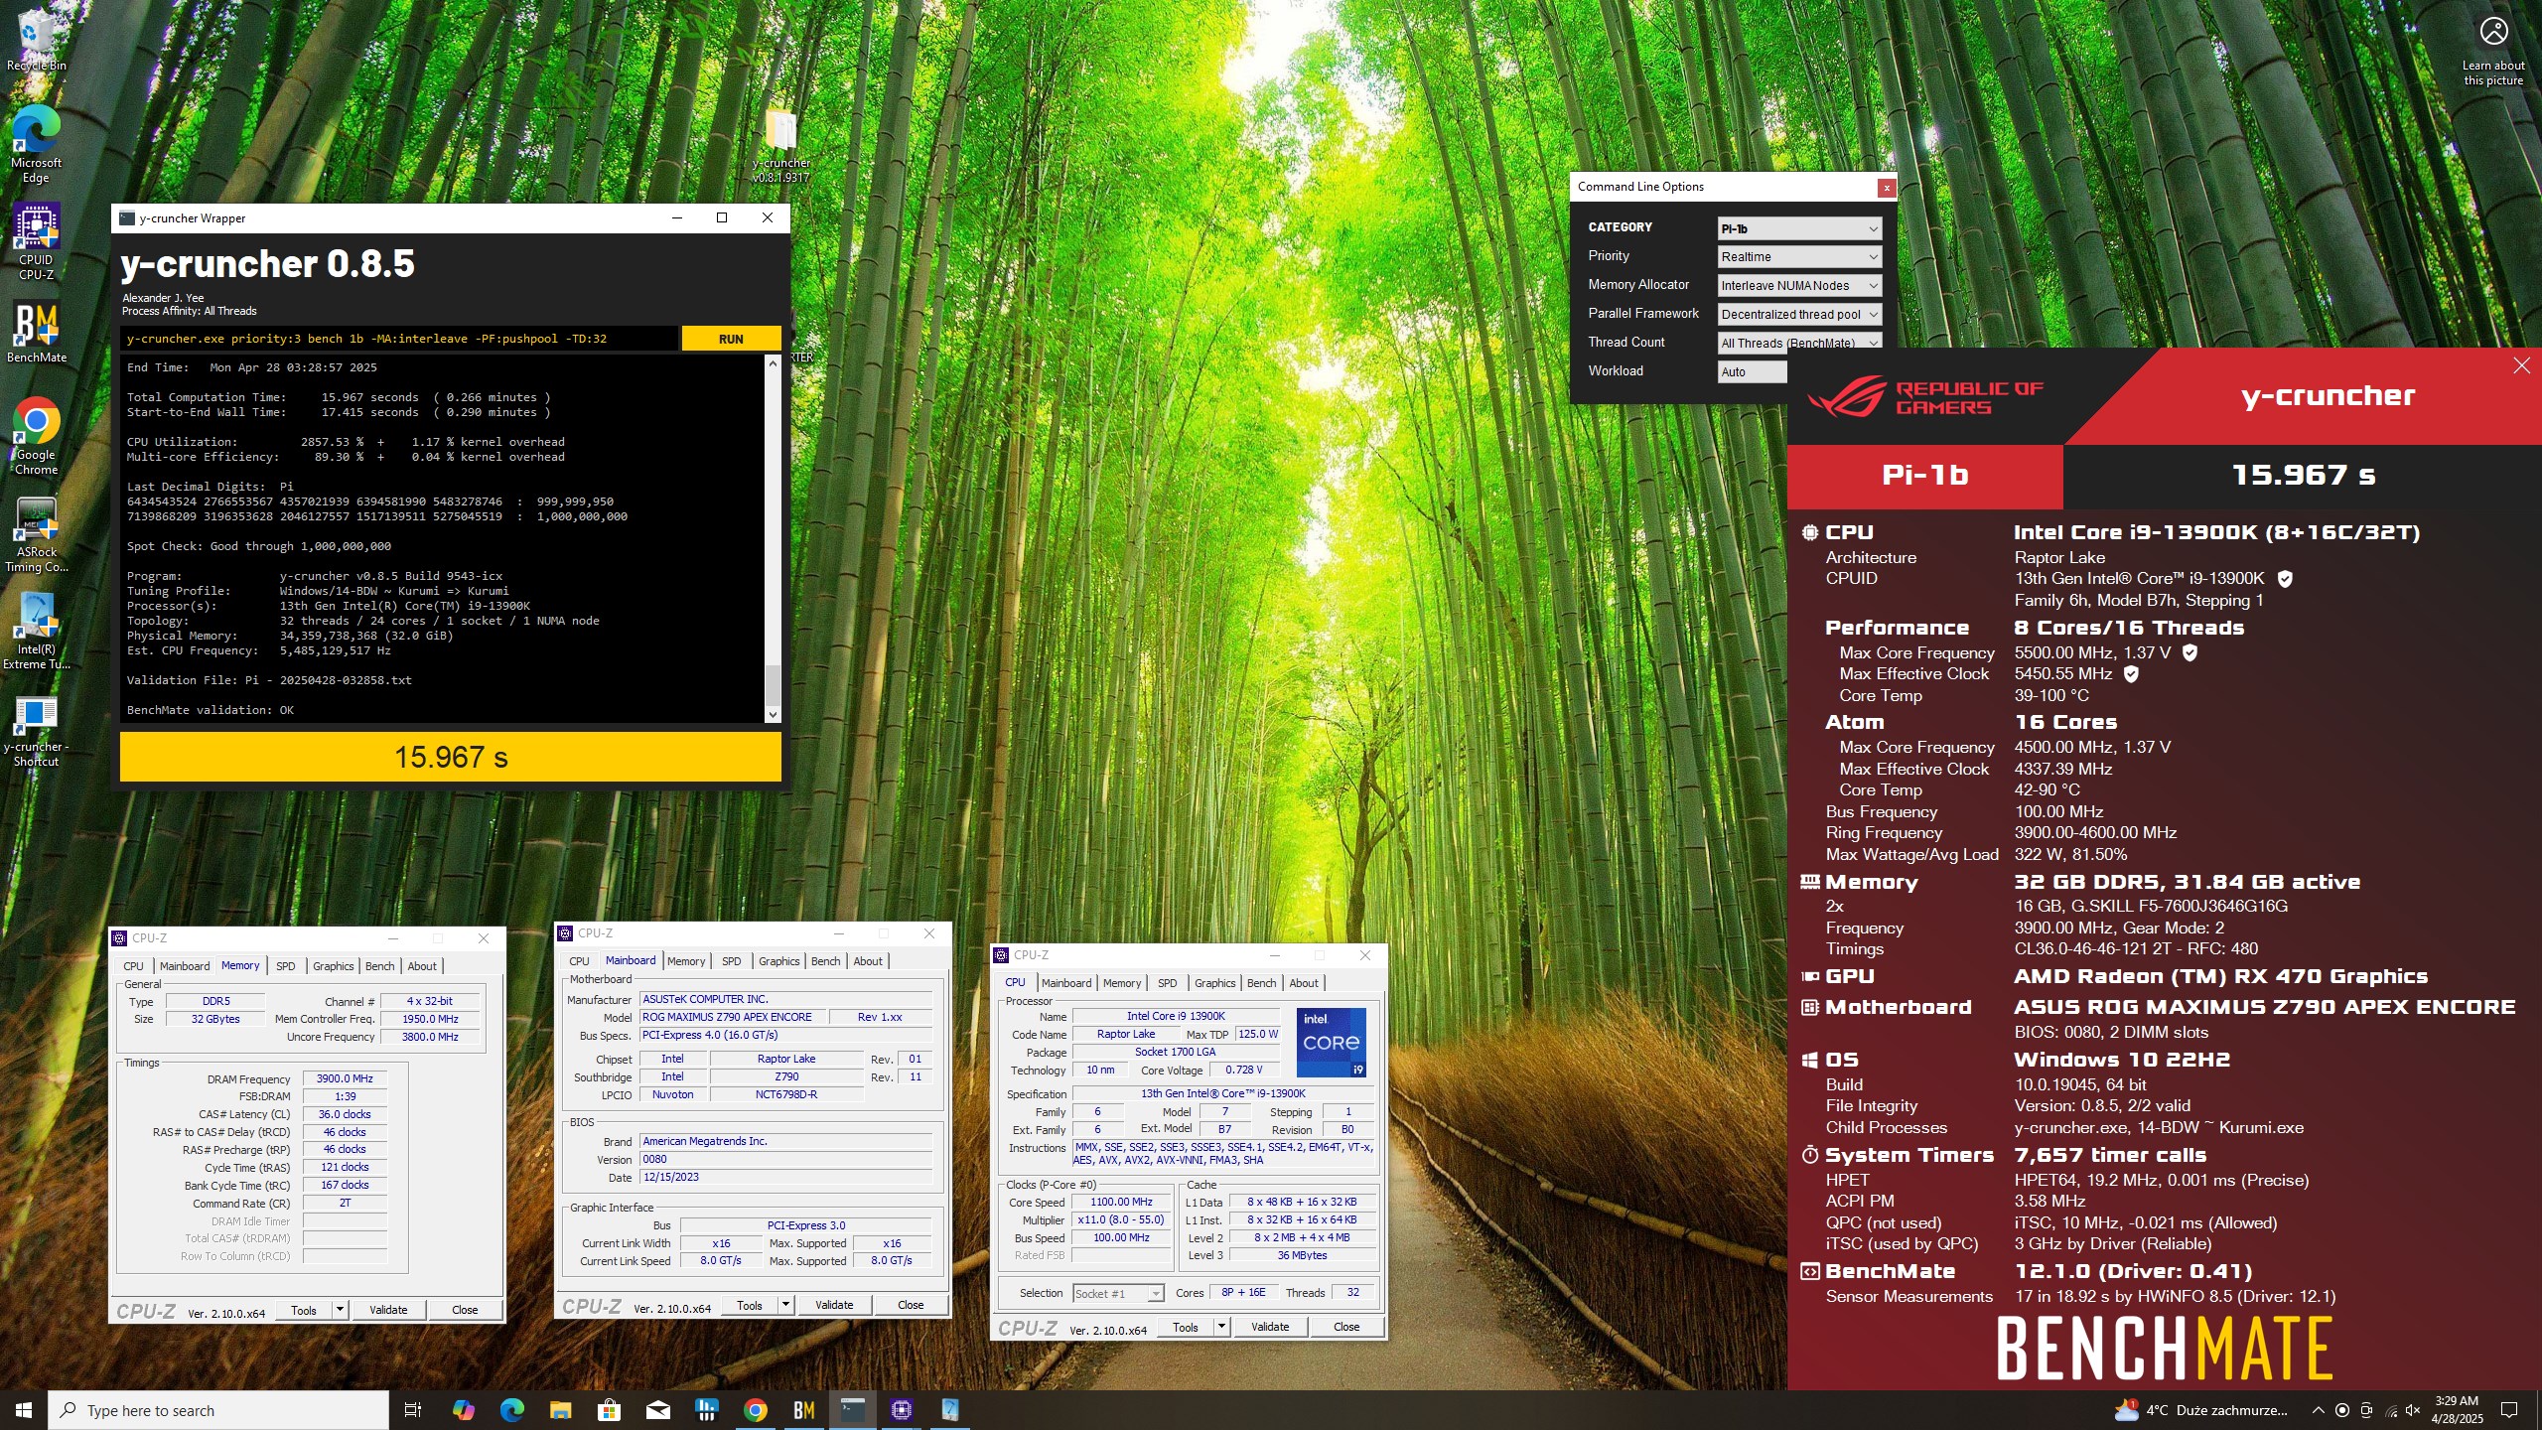This screenshot has height=1430, width=2542.
Task: Switch to BenchMate via taskbar BM icon
Action: pyautogui.click(x=803, y=1410)
